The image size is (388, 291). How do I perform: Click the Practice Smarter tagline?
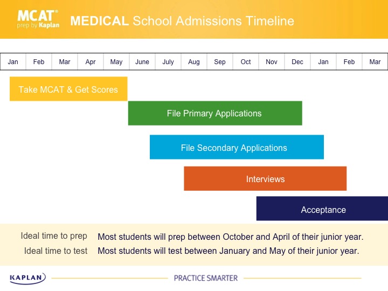point(205,278)
